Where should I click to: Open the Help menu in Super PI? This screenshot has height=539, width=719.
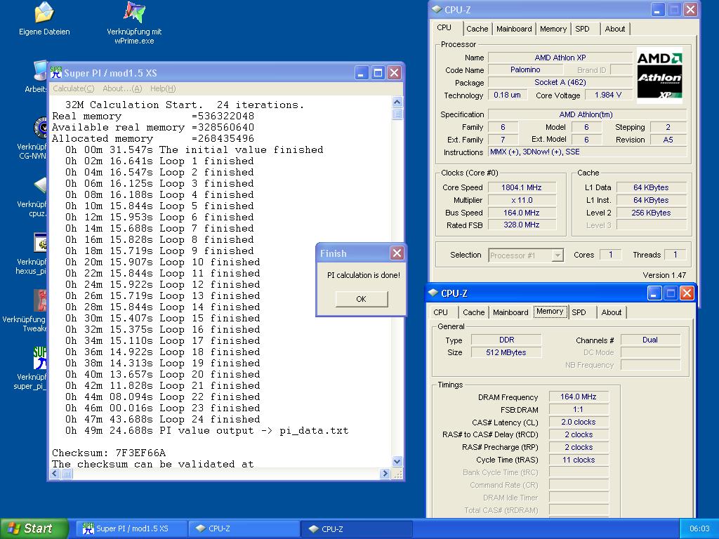tap(163, 88)
